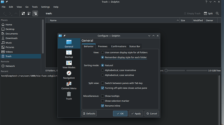
Task: Switch Dolphin to icons view mode
Action: (x=23, y=13)
